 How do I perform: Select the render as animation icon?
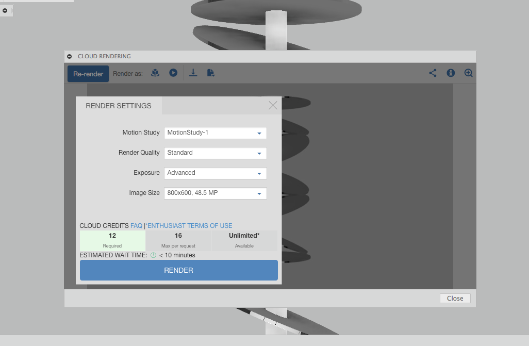(x=173, y=73)
